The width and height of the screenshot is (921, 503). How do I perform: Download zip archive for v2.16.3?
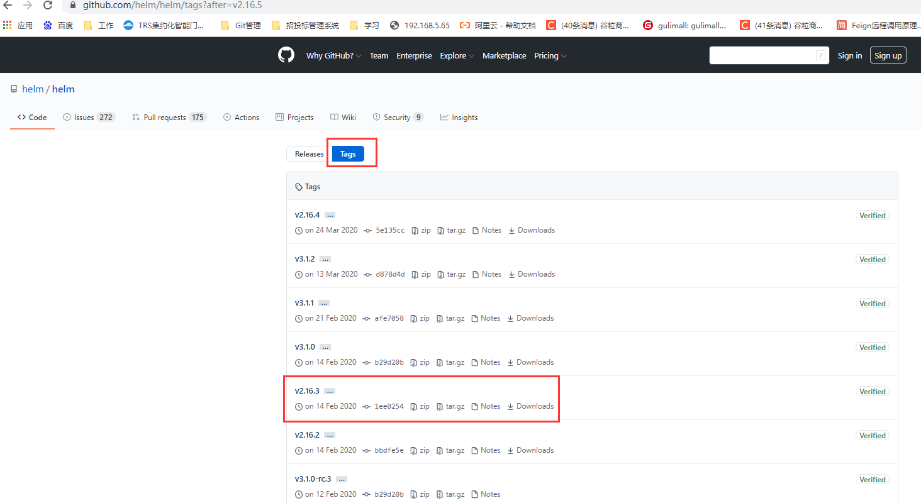420,406
